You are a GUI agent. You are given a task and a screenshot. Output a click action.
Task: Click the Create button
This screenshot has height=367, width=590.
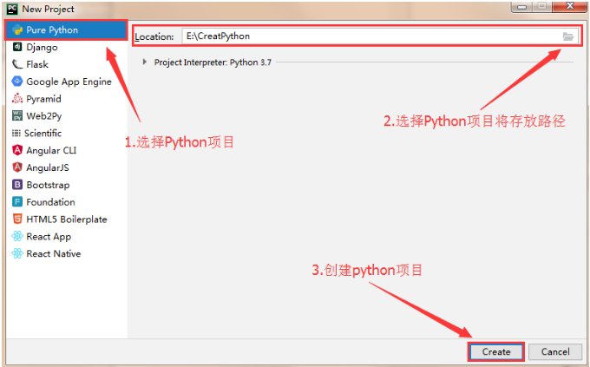tap(496, 351)
